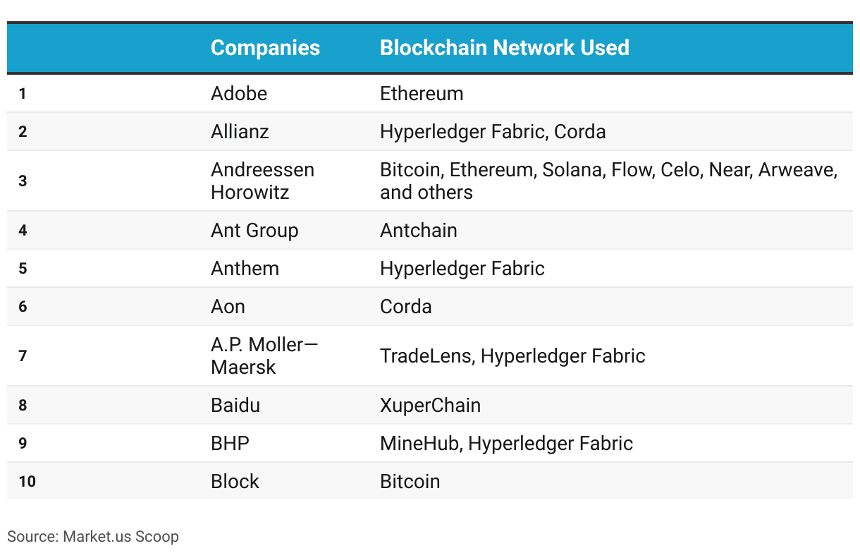Click the Ethereum cell in row 1
The image size is (860, 553).
422,94
